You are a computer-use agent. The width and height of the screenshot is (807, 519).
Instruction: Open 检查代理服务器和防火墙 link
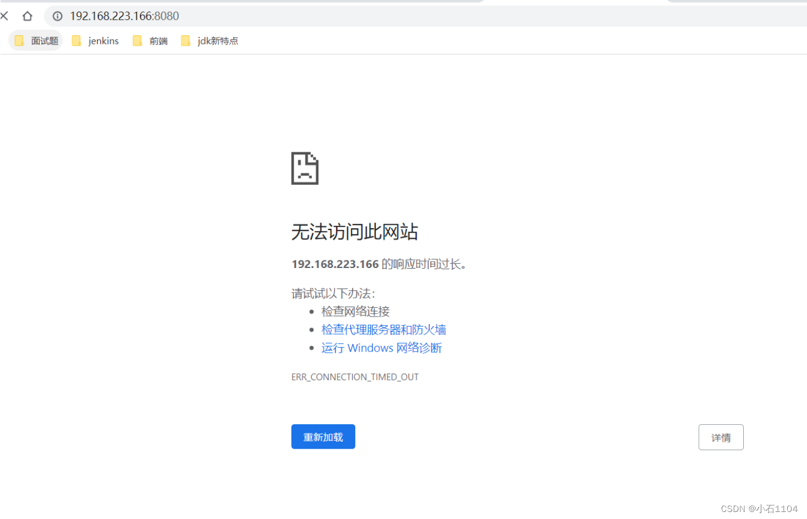384,329
